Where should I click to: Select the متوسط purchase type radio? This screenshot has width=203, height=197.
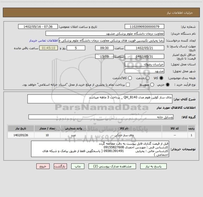click(x=152, y=85)
